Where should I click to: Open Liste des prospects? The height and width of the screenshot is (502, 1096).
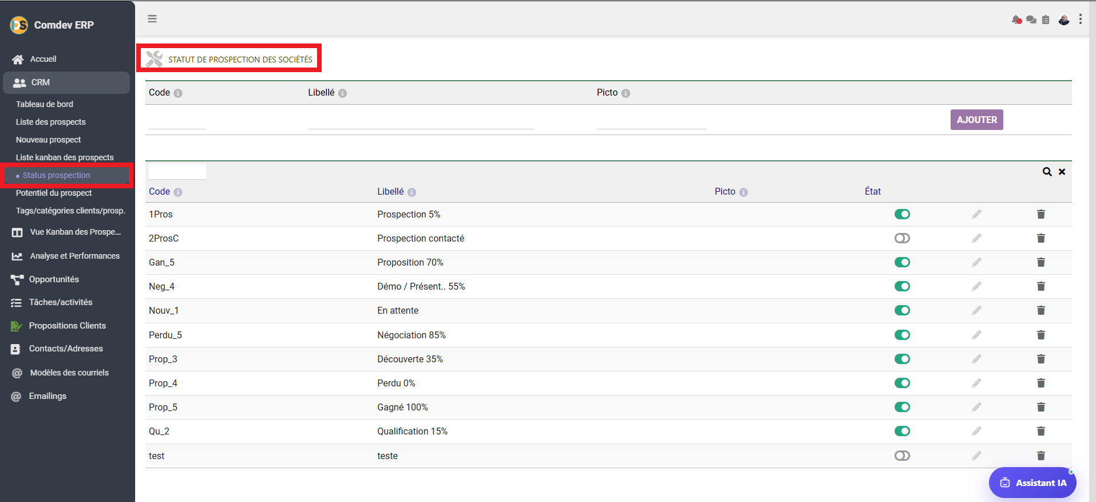point(51,122)
